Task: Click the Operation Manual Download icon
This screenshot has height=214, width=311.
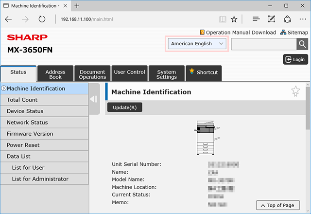Action: [x=202, y=32]
